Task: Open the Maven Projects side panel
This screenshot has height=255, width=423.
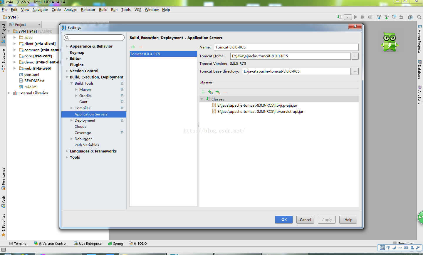Action: click(x=420, y=39)
